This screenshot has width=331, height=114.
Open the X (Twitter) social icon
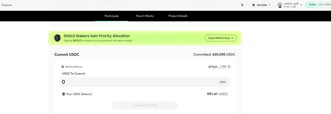pos(242,5)
